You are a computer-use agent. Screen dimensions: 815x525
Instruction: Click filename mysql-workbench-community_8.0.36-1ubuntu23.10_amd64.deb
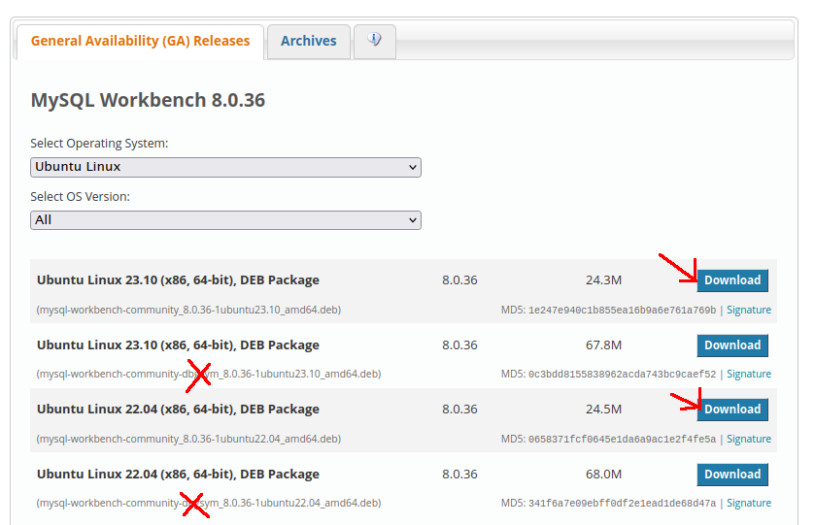coord(188,311)
